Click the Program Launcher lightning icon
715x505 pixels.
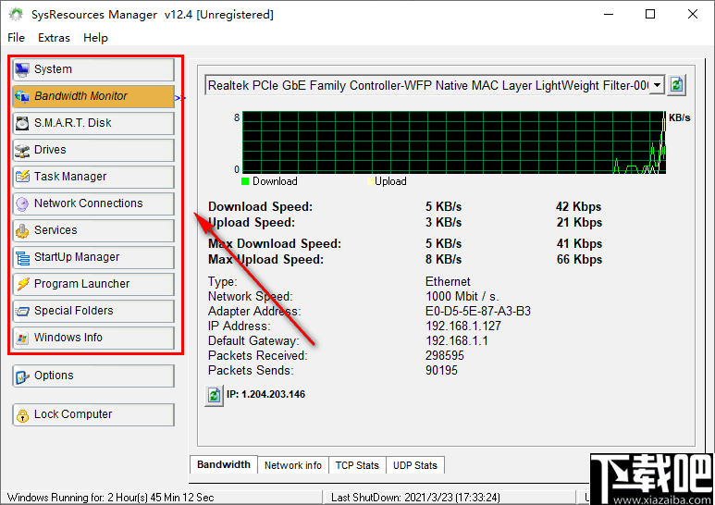click(x=22, y=284)
